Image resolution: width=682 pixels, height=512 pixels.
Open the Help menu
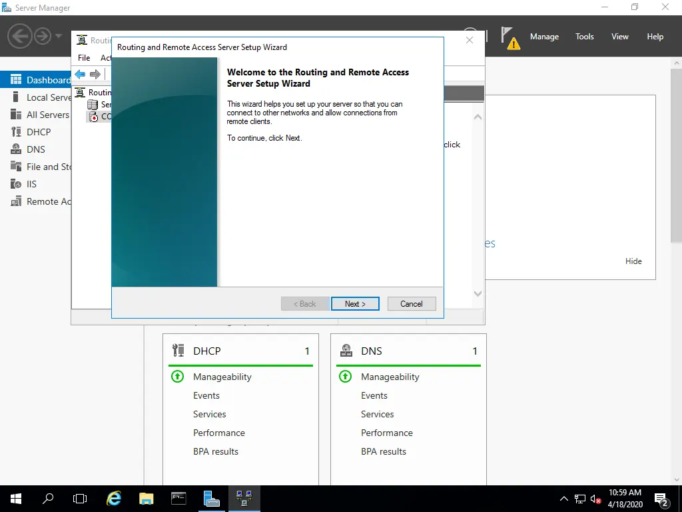655,37
